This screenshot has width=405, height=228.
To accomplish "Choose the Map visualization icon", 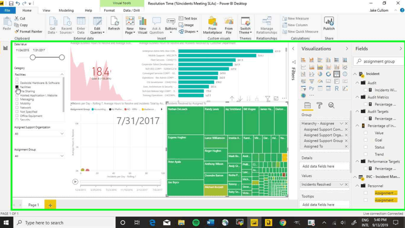I will (x=345, y=74).
